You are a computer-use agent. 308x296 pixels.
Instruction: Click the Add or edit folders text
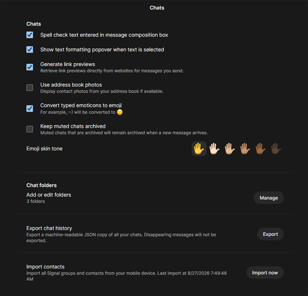pyautogui.click(x=49, y=195)
